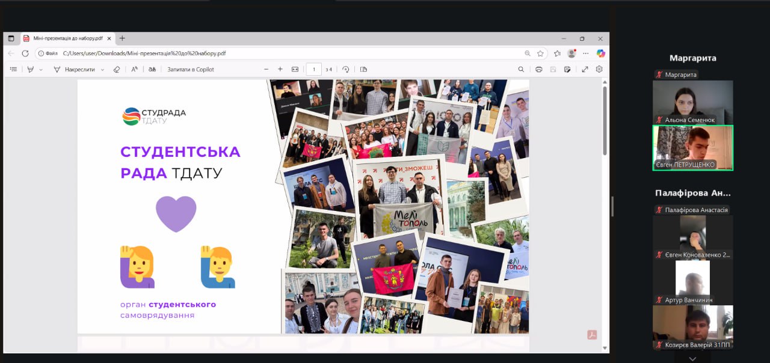Open Edge Settings and more menu
Viewport: 770px width, 363px height.
point(586,53)
